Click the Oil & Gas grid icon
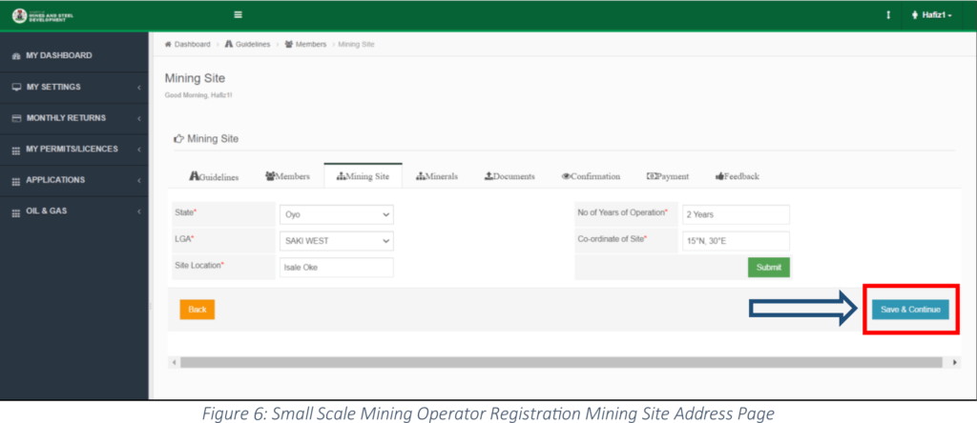Image resolution: width=977 pixels, height=423 pixels. (x=15, y=211)
